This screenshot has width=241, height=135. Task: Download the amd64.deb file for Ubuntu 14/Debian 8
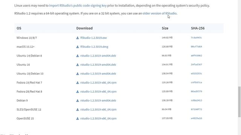98,56
